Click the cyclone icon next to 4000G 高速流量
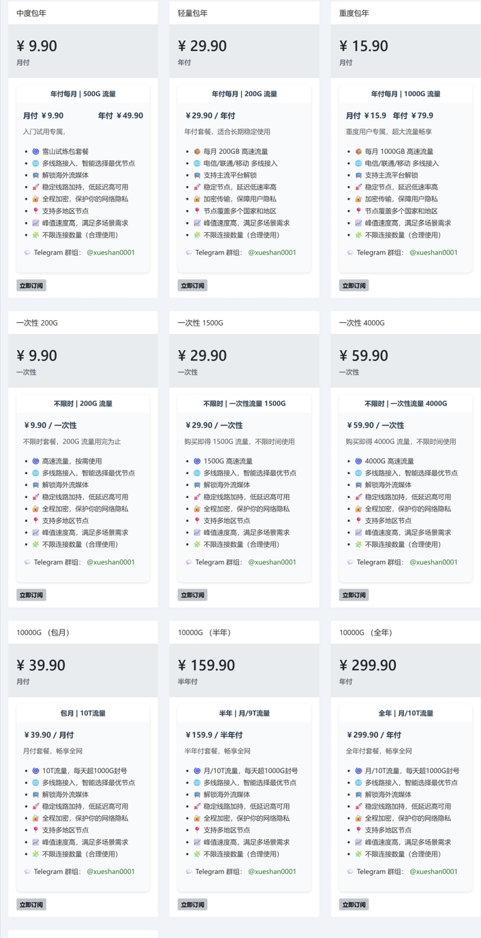The height and width of the screenshot is (938, 481). tap(358, 461)
